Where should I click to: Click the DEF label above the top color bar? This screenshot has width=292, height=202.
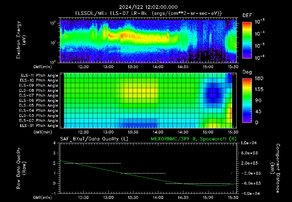[247, 16]
